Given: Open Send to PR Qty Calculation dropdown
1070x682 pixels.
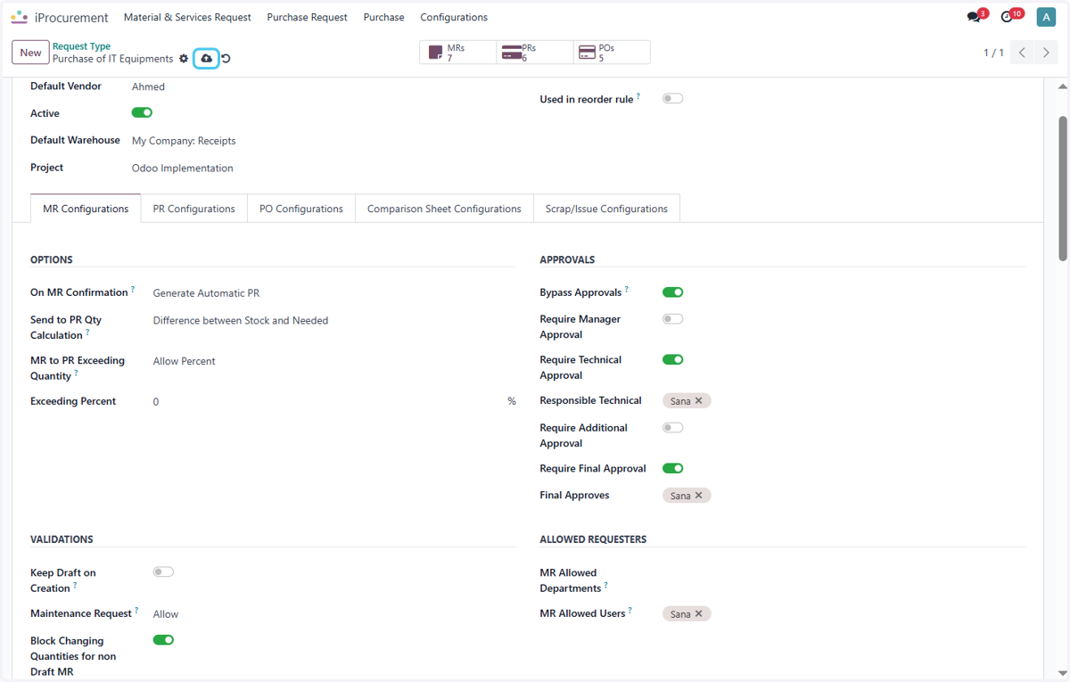Looking at the screenshot, I should 334,321.
